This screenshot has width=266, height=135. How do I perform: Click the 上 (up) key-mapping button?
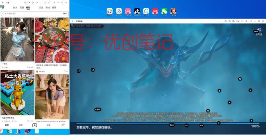click(219, 91)
